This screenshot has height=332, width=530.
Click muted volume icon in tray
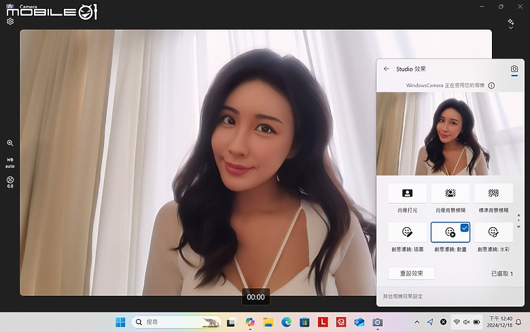(466, 322)
